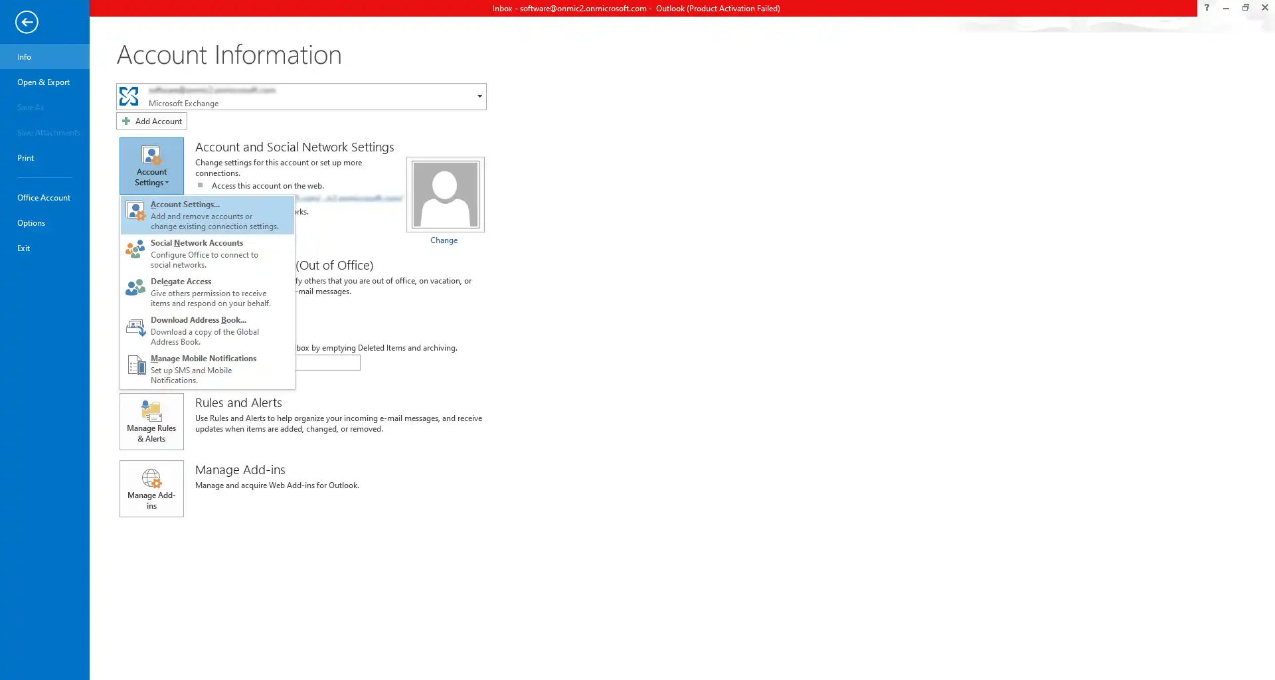
Task: Click the Account Information page title
Action: click(229, 54)
